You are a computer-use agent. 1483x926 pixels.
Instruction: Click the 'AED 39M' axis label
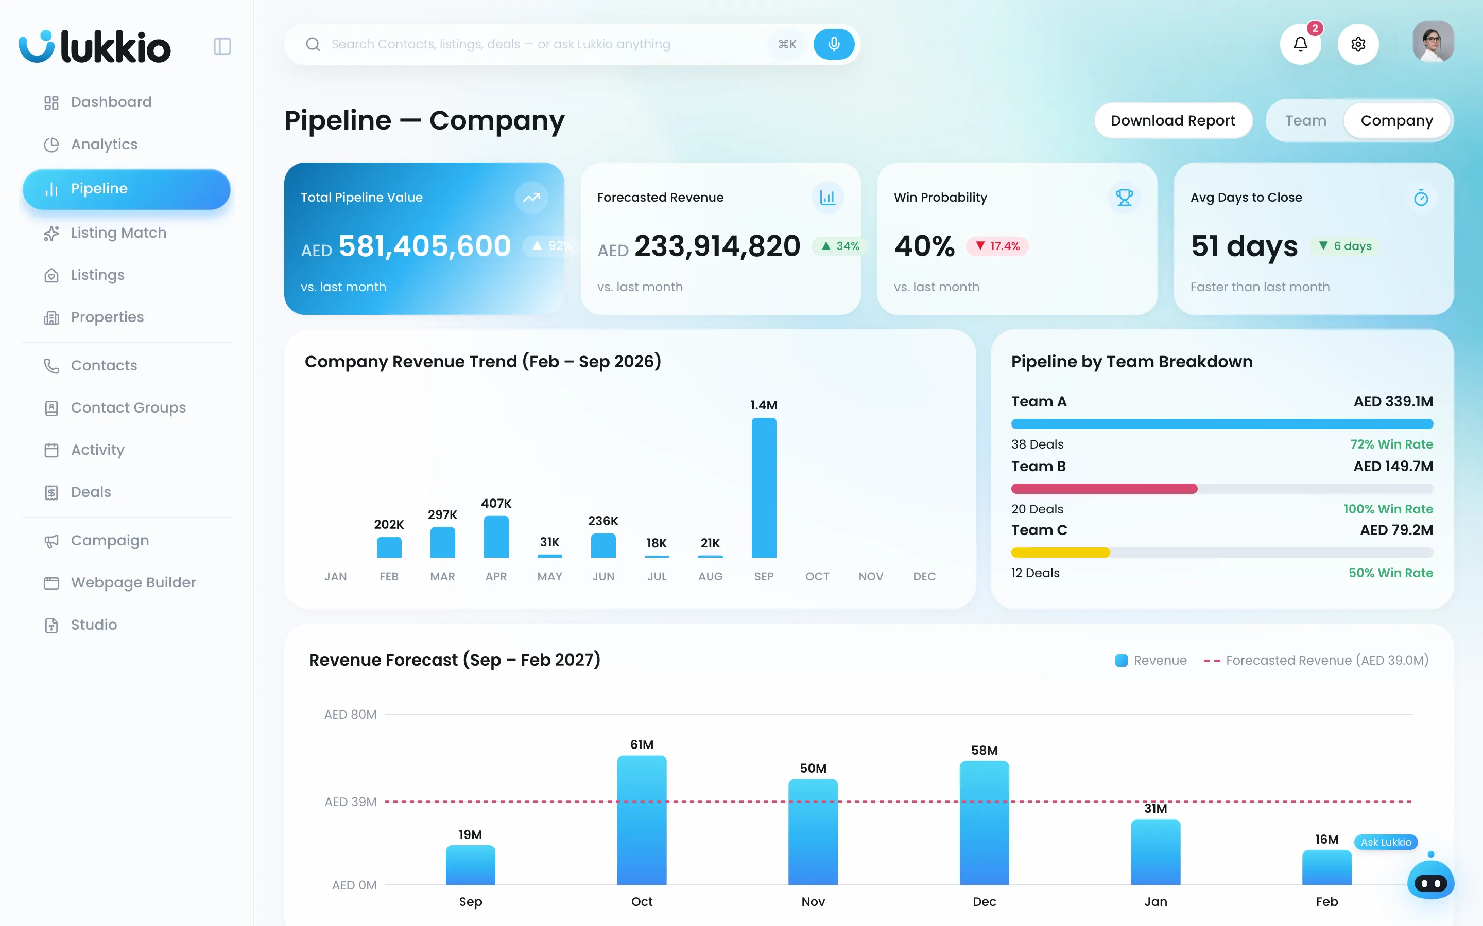tap(350, 803)
